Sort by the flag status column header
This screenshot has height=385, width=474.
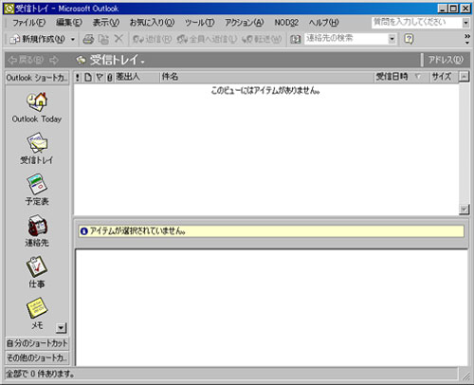click(100, 77)
